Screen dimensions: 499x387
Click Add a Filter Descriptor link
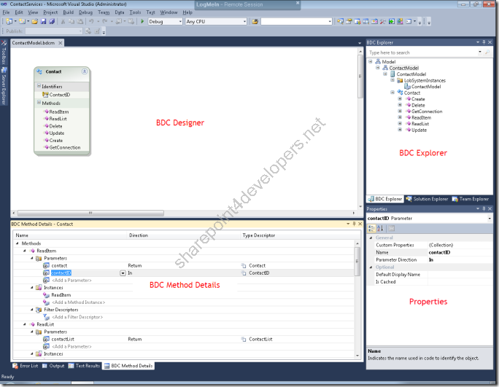click(77, 317)
